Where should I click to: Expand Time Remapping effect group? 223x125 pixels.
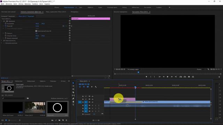(2, 43)
